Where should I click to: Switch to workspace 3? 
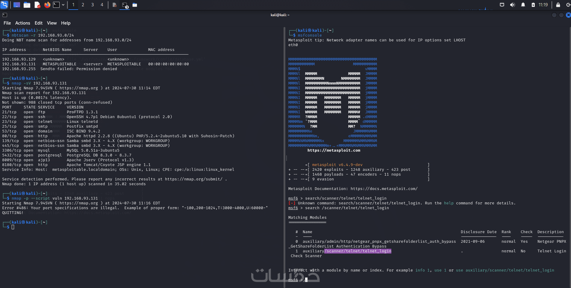tap(93, 5)
